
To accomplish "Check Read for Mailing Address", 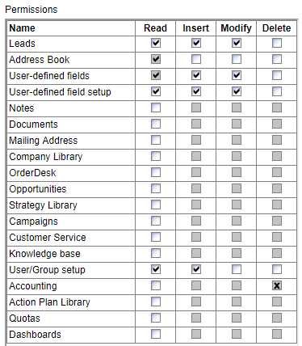I will pos(156,140).
